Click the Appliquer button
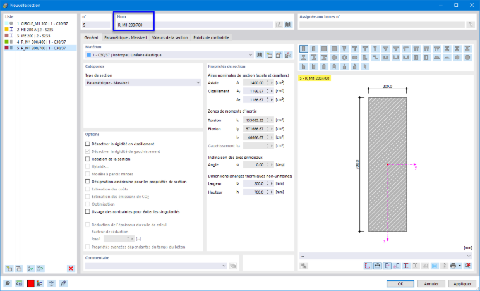This screenshot has height=291, width=480. pos(462,283)
